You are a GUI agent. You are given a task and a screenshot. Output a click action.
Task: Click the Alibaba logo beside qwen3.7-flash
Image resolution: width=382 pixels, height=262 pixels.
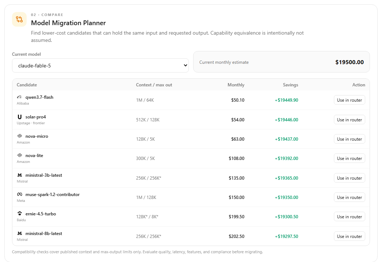19,97
